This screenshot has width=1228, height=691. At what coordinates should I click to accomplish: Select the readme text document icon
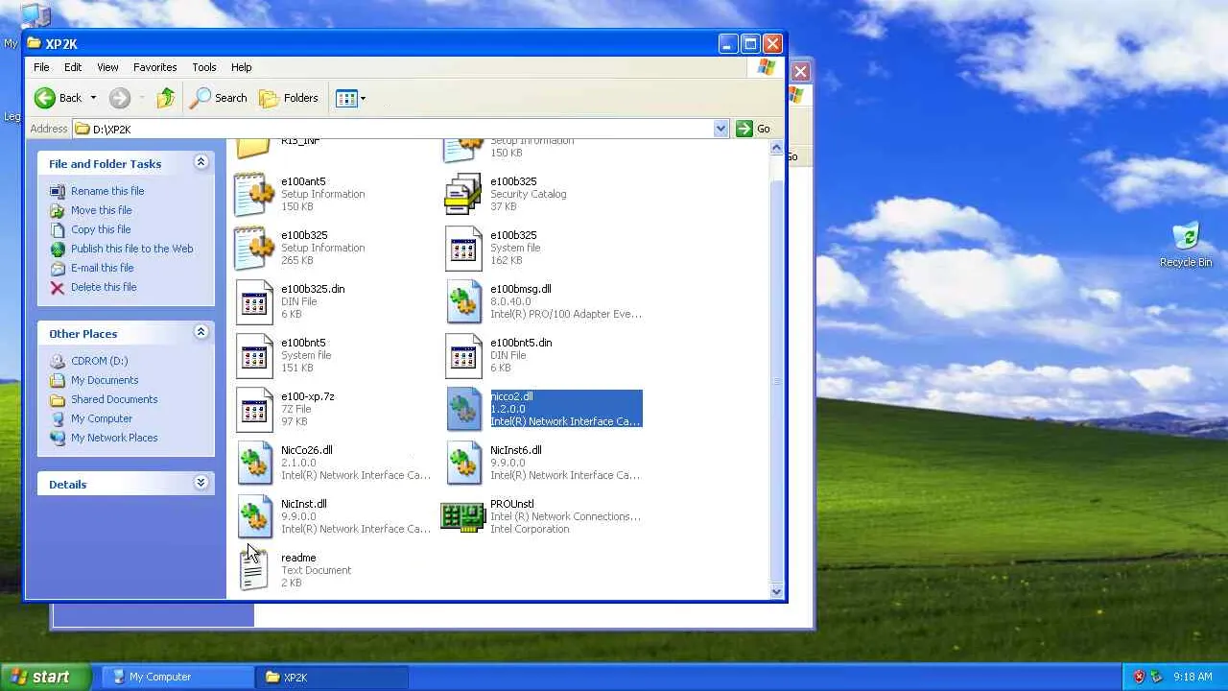254,570
